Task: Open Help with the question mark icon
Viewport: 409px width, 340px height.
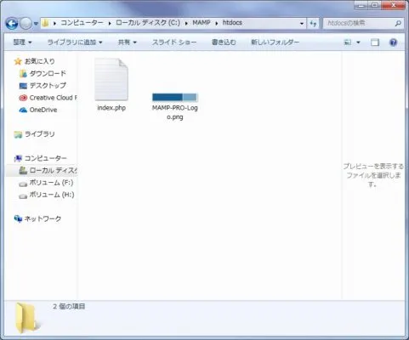Action: [393, 42]
